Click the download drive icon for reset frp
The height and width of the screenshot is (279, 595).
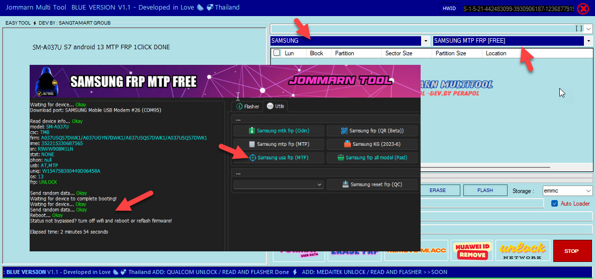345,184
